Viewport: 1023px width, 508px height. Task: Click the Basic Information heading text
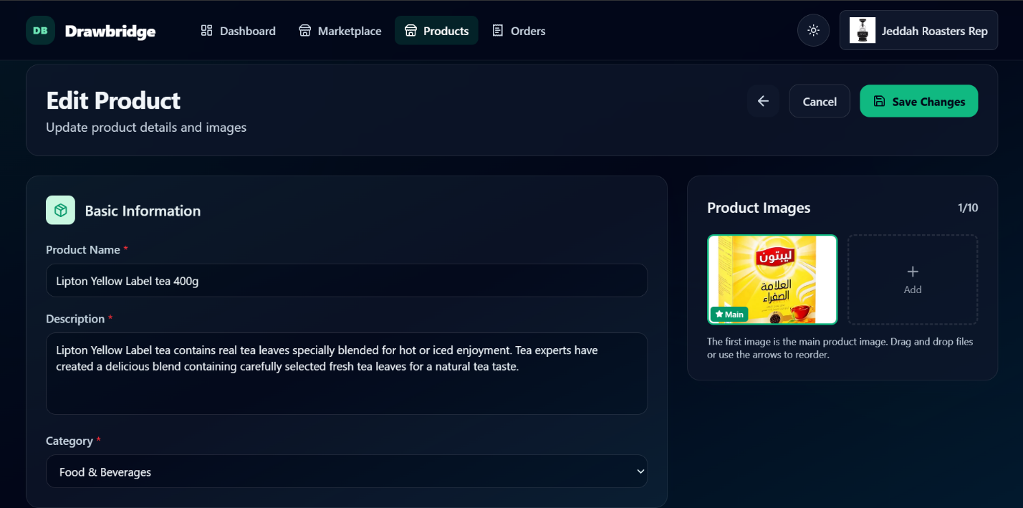point(143,211)
